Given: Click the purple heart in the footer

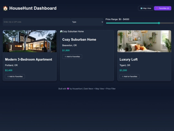Looking at the screenshot, I should (x=68, y=89).
